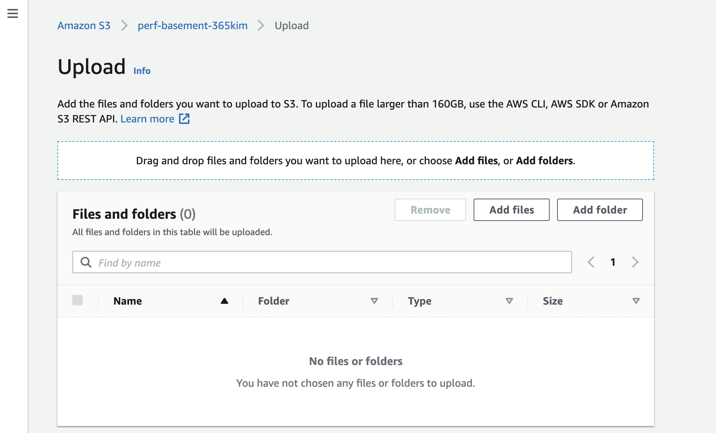Image resolution: width=716 pixels, height=433 pixels.
Task: Click the search magnifier icon
Action: pyautogui.click(x=86, y=262)
